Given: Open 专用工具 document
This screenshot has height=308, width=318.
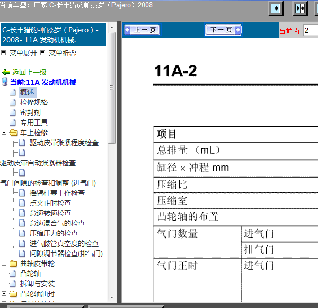Looking at the screenshot, I should pos(34,122).
